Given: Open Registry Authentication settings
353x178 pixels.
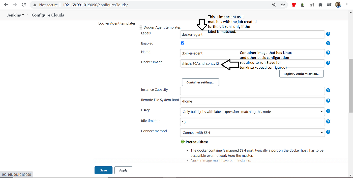Looking at the screenshot, I should pos(302,74).
